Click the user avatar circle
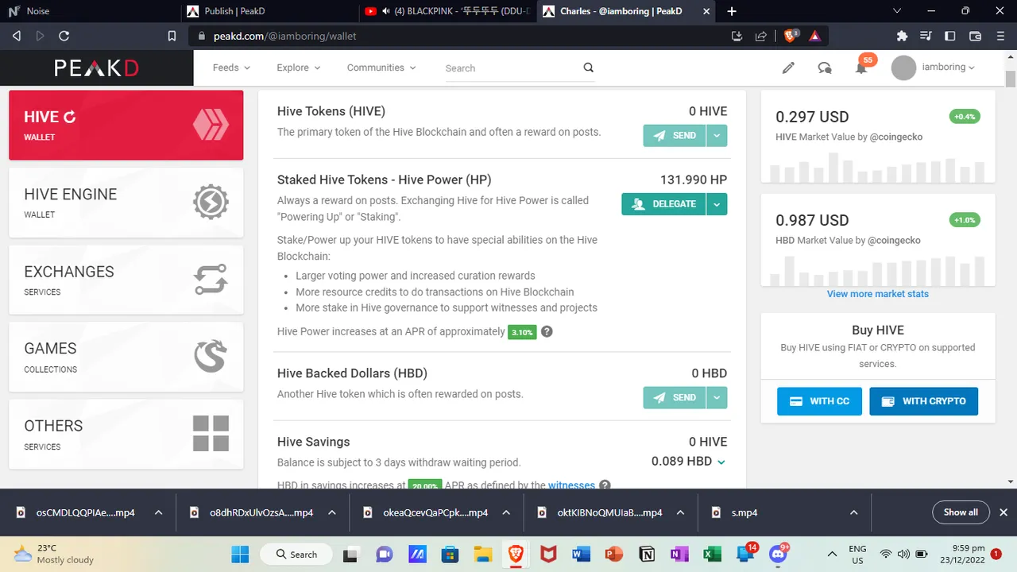 903,68
